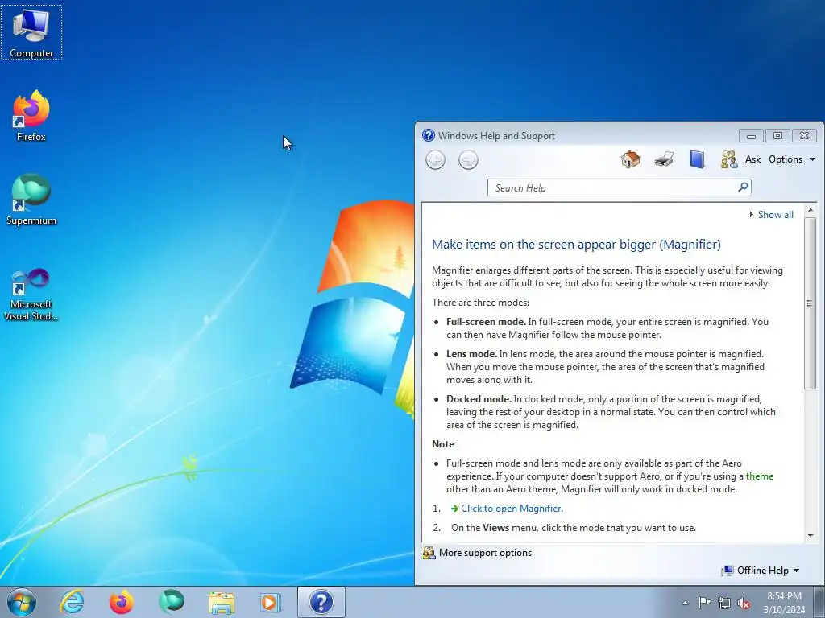Click the taskbar clock and date
The image size is (825, 618).
click(784, 603)
